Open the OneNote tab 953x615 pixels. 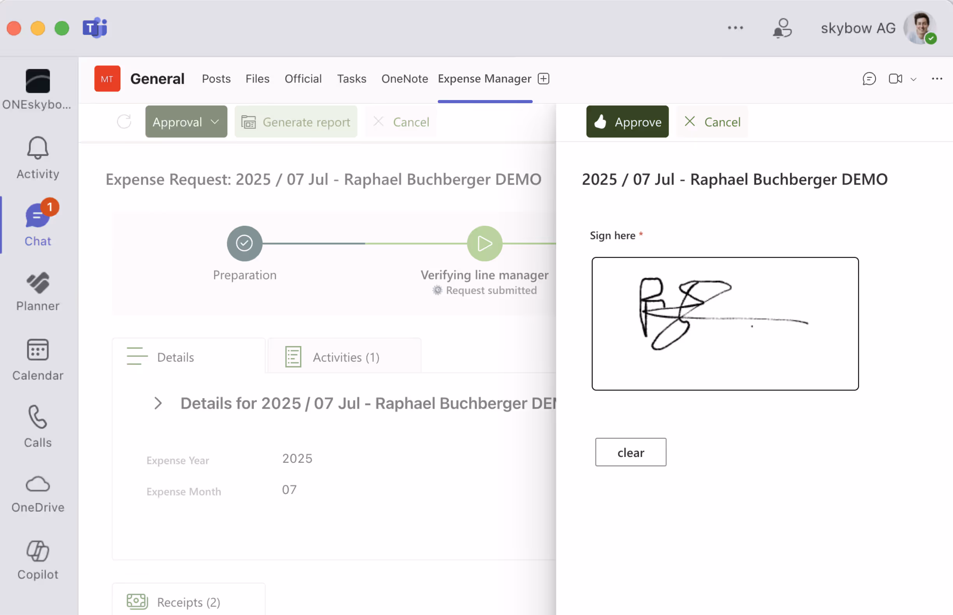pos(404,79)
